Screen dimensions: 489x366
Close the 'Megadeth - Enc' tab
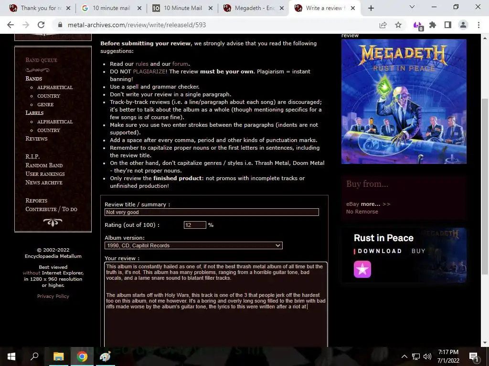tap(282, 8)
